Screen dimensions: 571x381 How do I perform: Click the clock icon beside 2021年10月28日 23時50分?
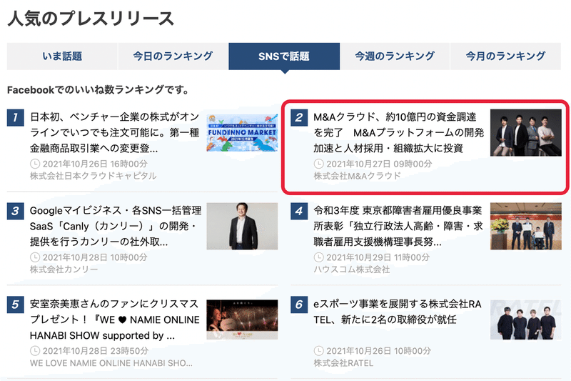34,351
